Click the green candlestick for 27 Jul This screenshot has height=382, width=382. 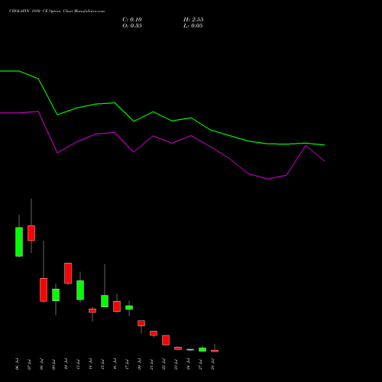202,349
